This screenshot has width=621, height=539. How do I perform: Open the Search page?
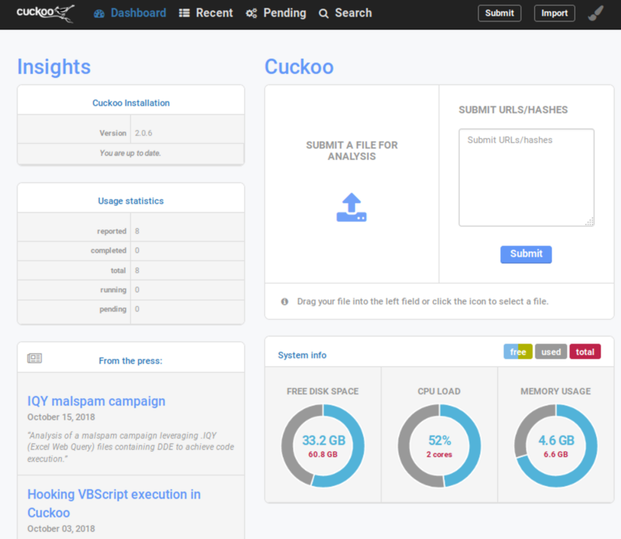tap(345, 13)
